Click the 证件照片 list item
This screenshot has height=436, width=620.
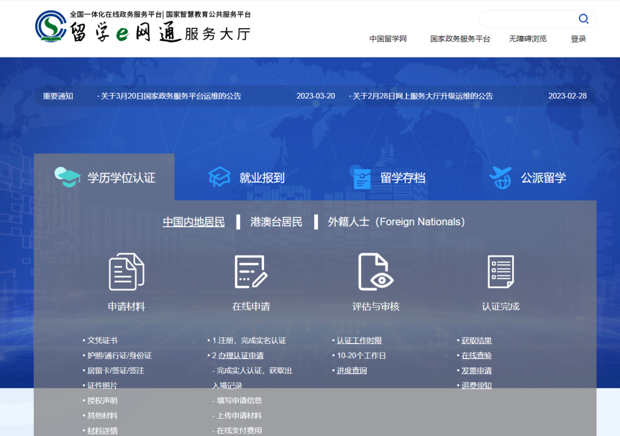102,386
